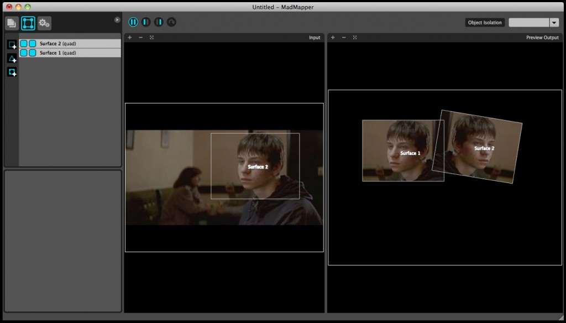Fit the Input view to panel

coord(151,38)
